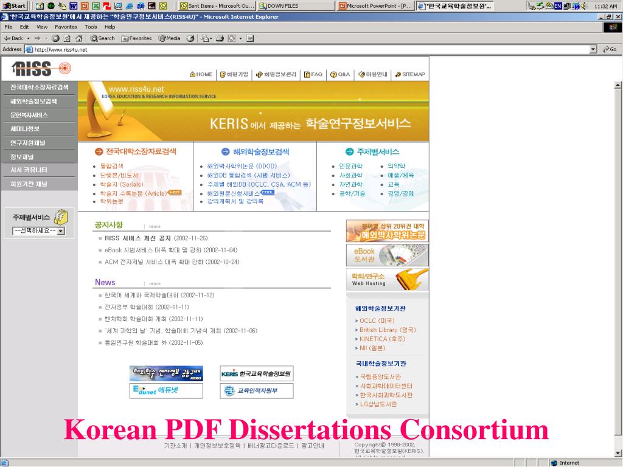This screenshot has width=623, height=467.
Task: Click the KERIS 한국교육학술정보원 banner
Action: [257, 374]
